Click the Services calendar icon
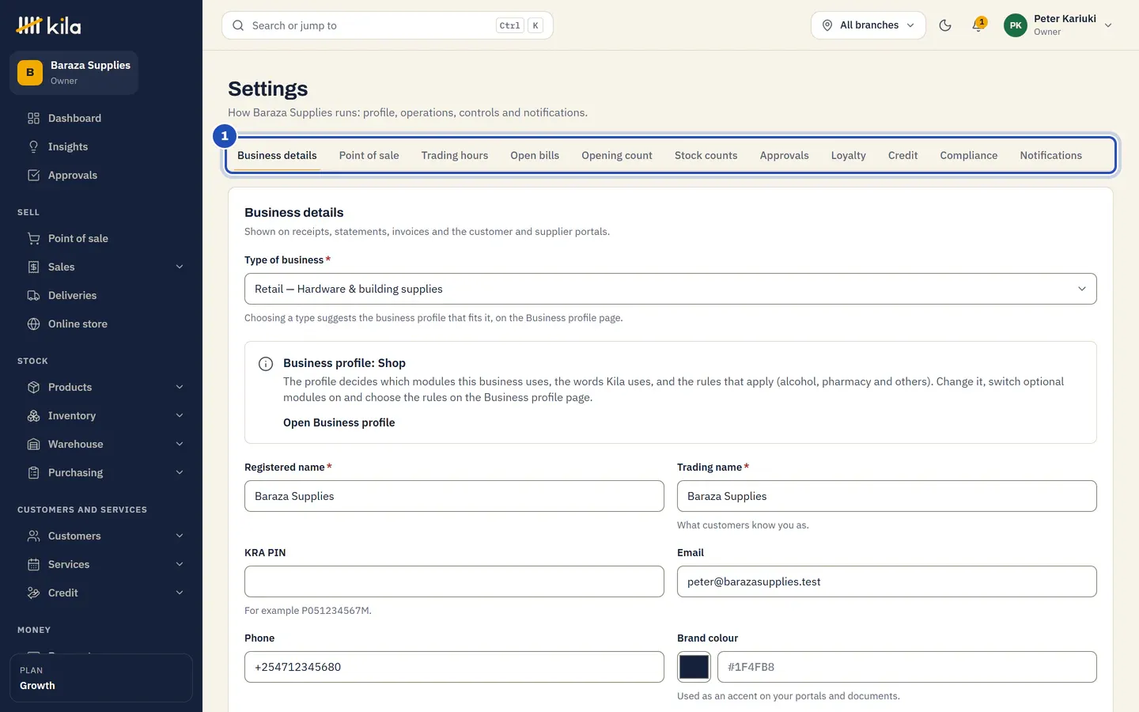 click(33, 564)
